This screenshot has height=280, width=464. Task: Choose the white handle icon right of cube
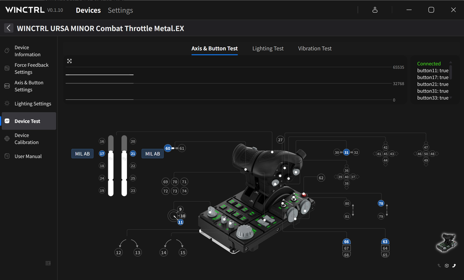454,265
